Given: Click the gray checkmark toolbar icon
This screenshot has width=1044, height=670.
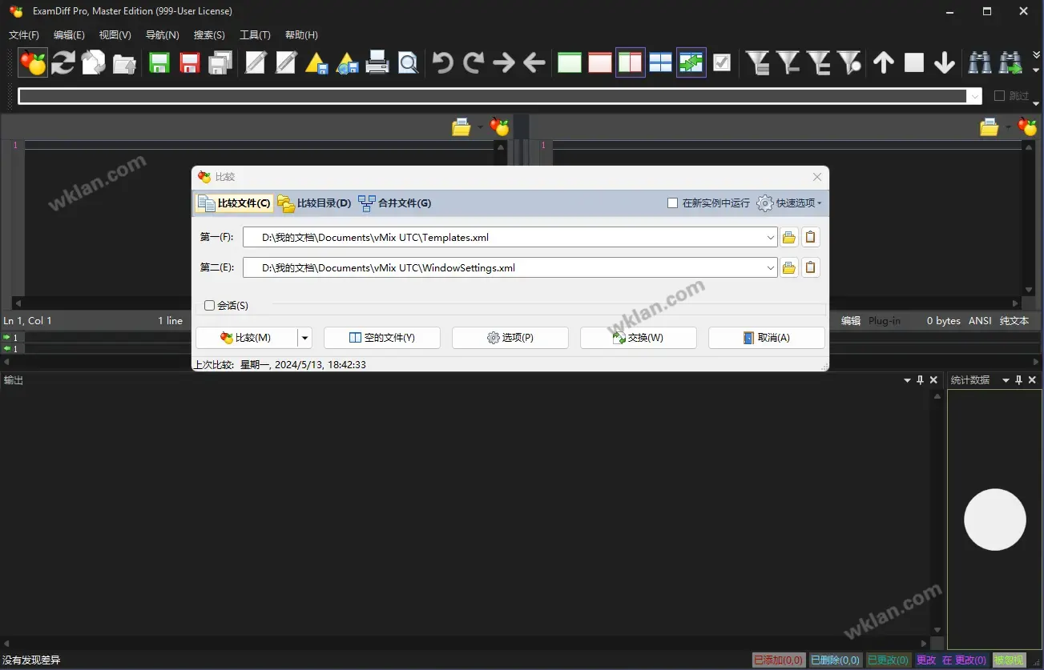Looking at the screenshot, I should 722,62.
